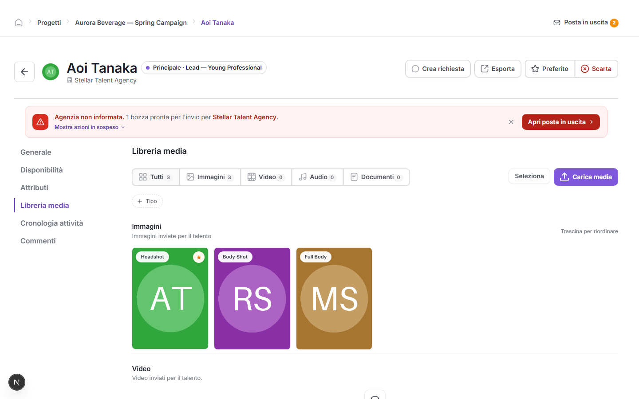The image size is (639, 399).
Task: Open the Attributi section
Action: click(x=34, y=188)
